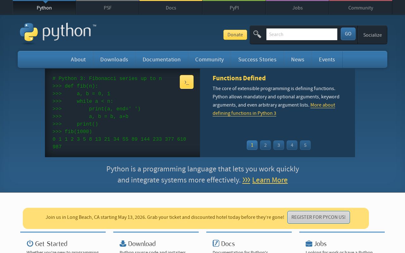The width and height of the screenshot is (405, 253).
Task: Open the Downloads navigation menu
Action: [x=114, y=59]
